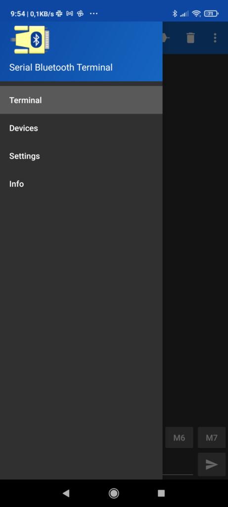The image size is (228, 507).
Task: Open Devices from the drawer menu
Action: [81, 128]
